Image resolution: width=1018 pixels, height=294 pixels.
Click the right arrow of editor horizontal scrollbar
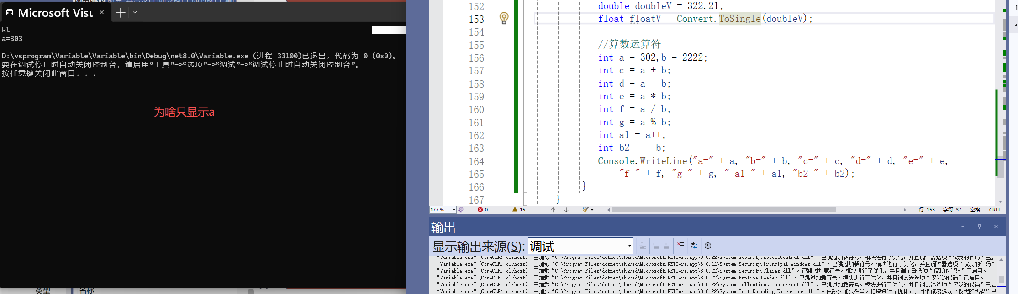pos(905,210)
